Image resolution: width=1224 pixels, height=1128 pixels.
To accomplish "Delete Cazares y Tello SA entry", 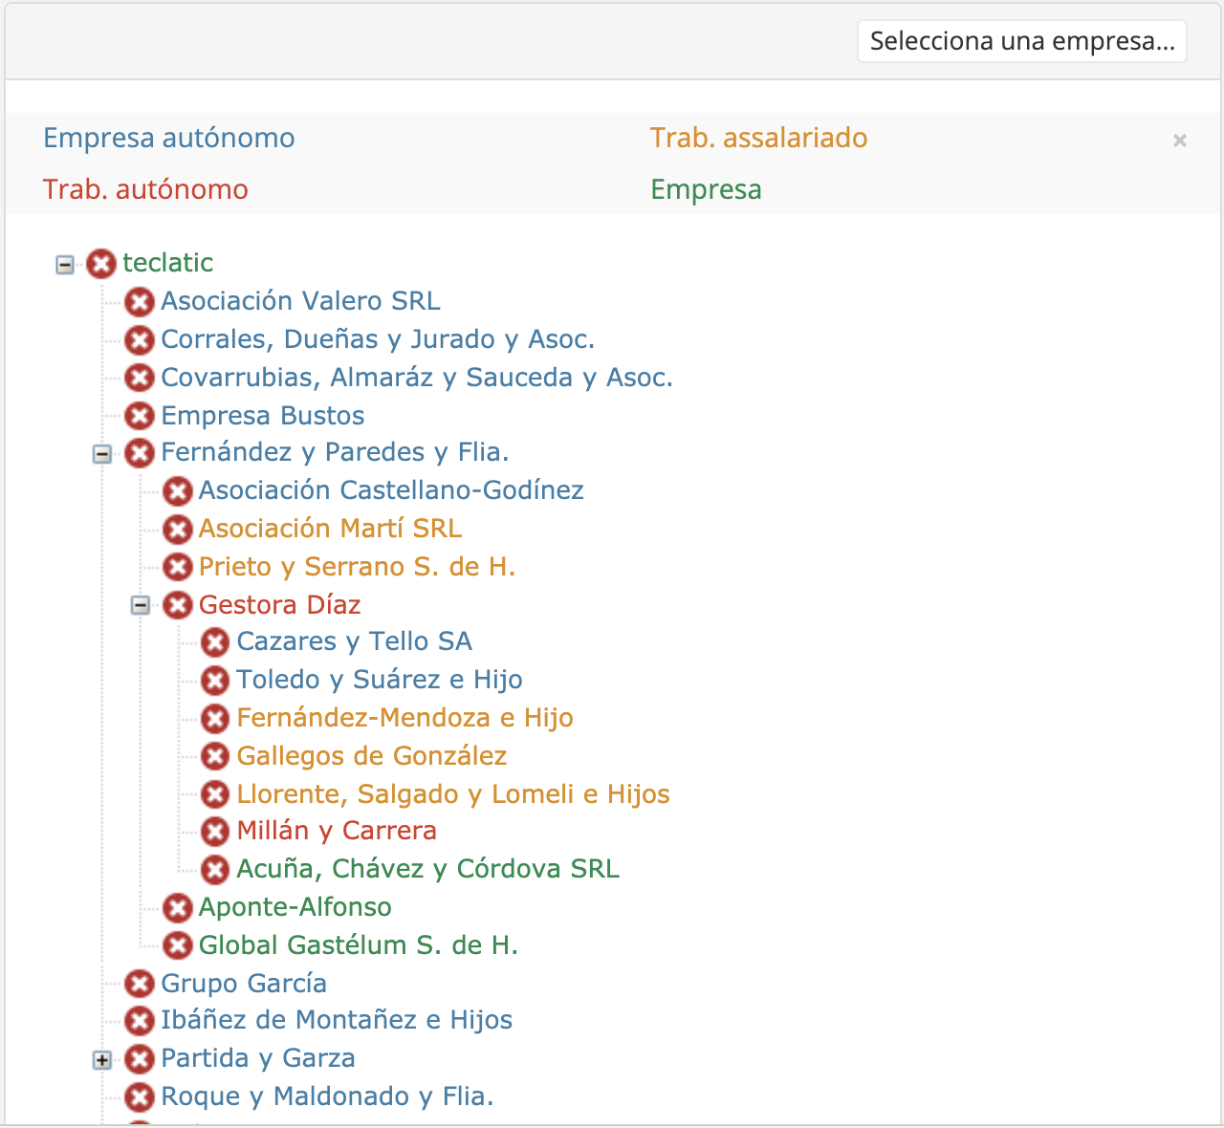I will (215, 642).
